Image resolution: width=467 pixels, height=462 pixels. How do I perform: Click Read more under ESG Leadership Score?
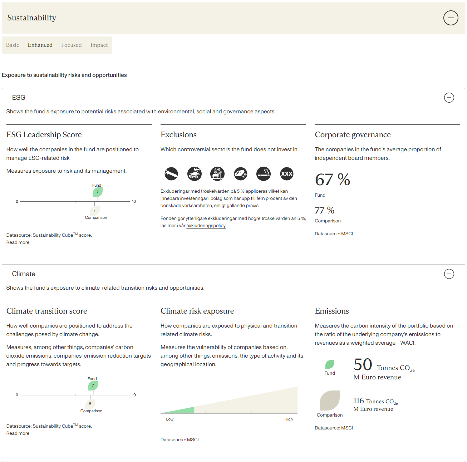tap(18, 242)
